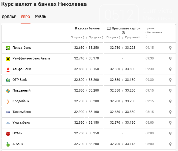178x151 pixels.
Task: Click the question mark help icon
Action: (x=123, y=33)
